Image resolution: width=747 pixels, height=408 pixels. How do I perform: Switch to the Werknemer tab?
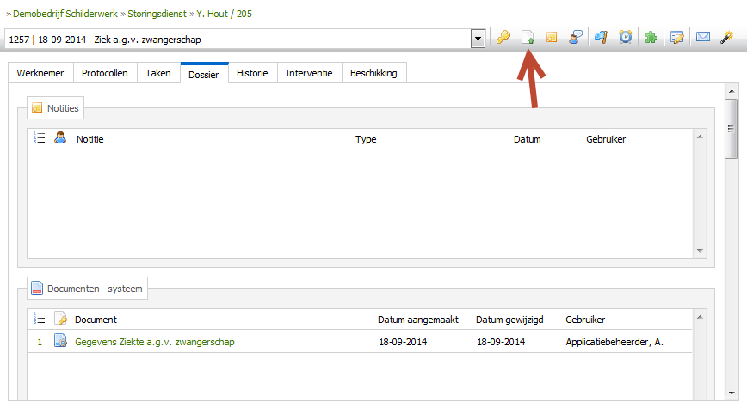pos(40,74)
